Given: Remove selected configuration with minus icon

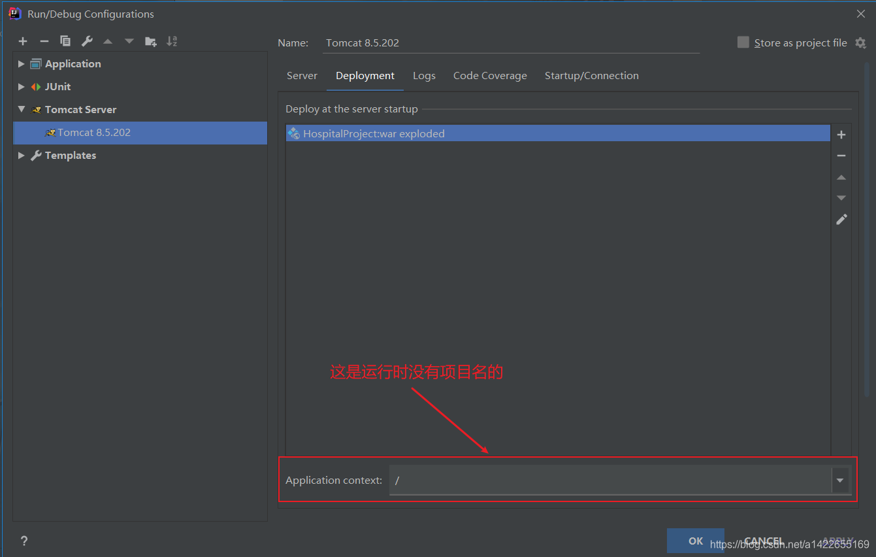Looking at the screenshot, I should (44, 41).
